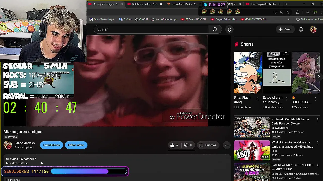Open ChatGPT bookmark
This screenshot has width=323, height=181.
(x=141, y=19)
